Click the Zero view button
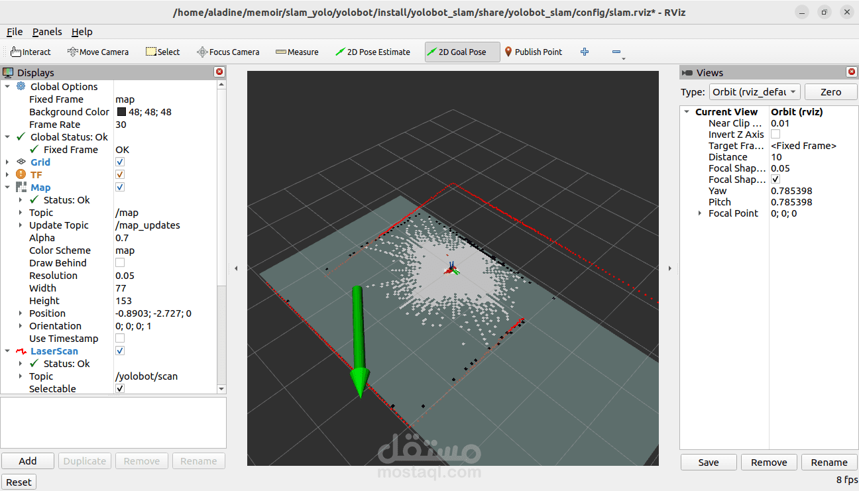This screenshot has height=491, width=859. pyautogui.click(x=830, y=92)
